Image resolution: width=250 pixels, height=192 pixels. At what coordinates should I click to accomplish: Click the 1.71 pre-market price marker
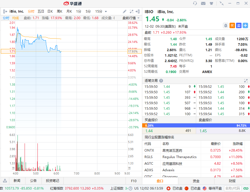click(8, 51)
